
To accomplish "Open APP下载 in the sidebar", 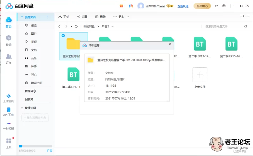I will (9, 112).
